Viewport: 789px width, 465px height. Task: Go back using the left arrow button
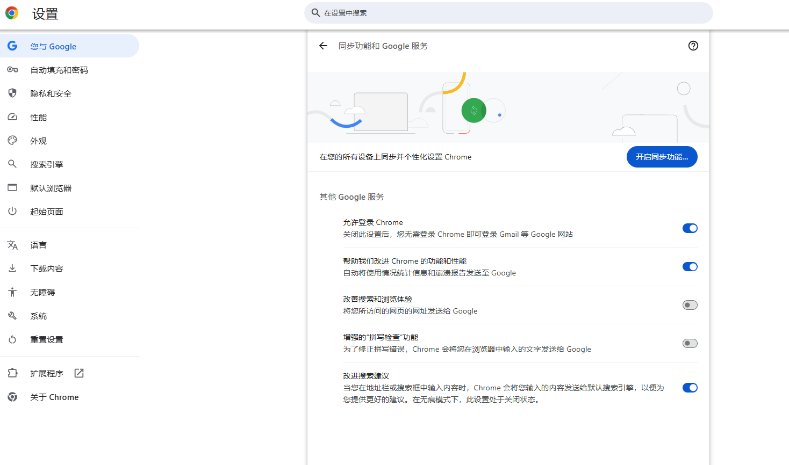point(323,46)
